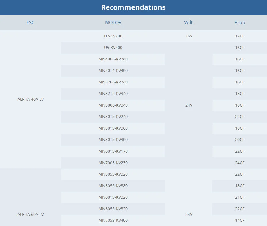Select the MN5212-KV340 motor cell
This screenshot has width=267, height=226.
pyautogui.click(x=113, y=94)
